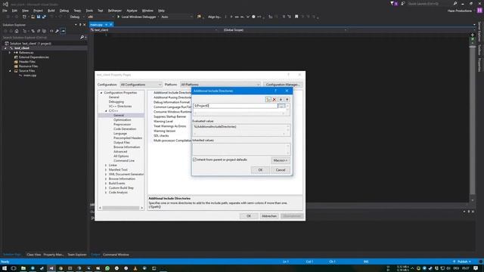Expand the Linker node in property tree
The image size is (484, 272).
pyautogui.click(x=106, y=165)
